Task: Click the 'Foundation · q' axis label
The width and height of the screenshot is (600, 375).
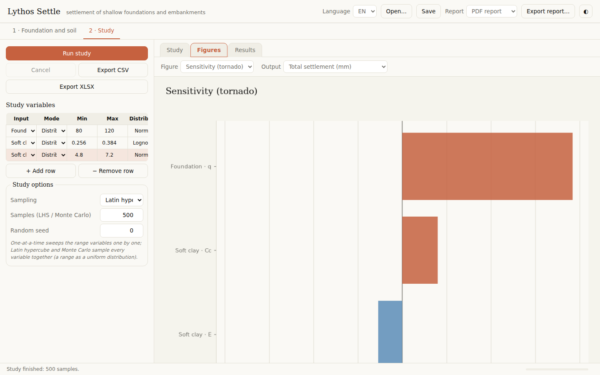Action: click(191, 167)
